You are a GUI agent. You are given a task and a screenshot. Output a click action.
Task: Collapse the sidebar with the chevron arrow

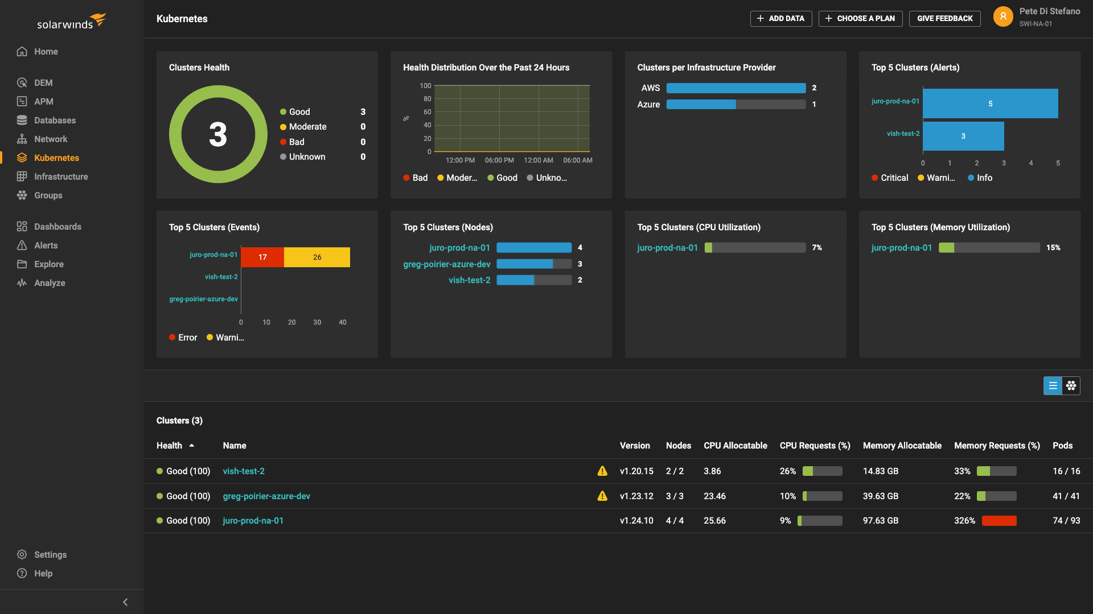[x=125, y=602]
